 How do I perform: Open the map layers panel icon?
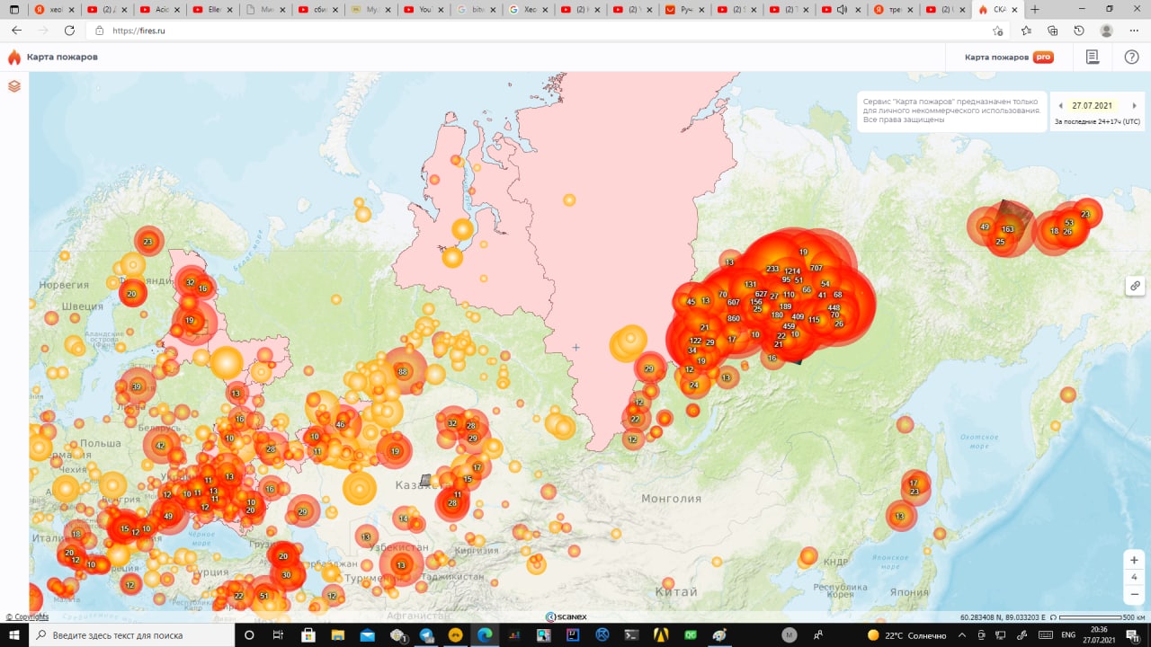[14, 86]
